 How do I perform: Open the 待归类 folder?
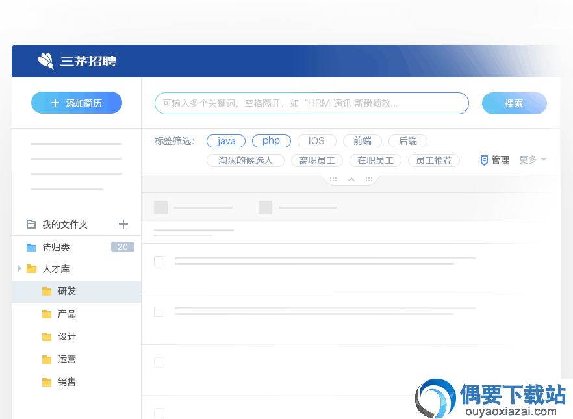[77, 248]
